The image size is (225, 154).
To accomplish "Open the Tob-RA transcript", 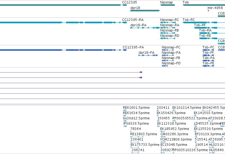I will coord(205,30).
